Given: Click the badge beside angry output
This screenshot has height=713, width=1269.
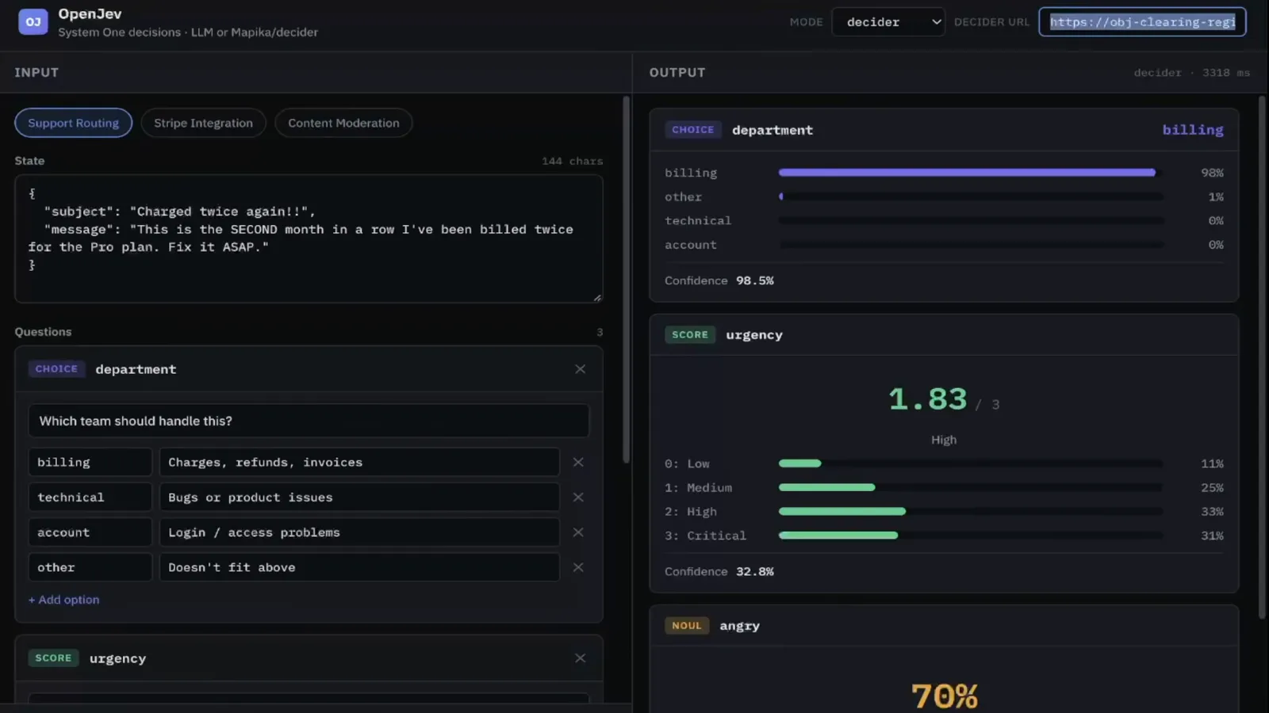Looking at the screenshot, I should point(687,626).
